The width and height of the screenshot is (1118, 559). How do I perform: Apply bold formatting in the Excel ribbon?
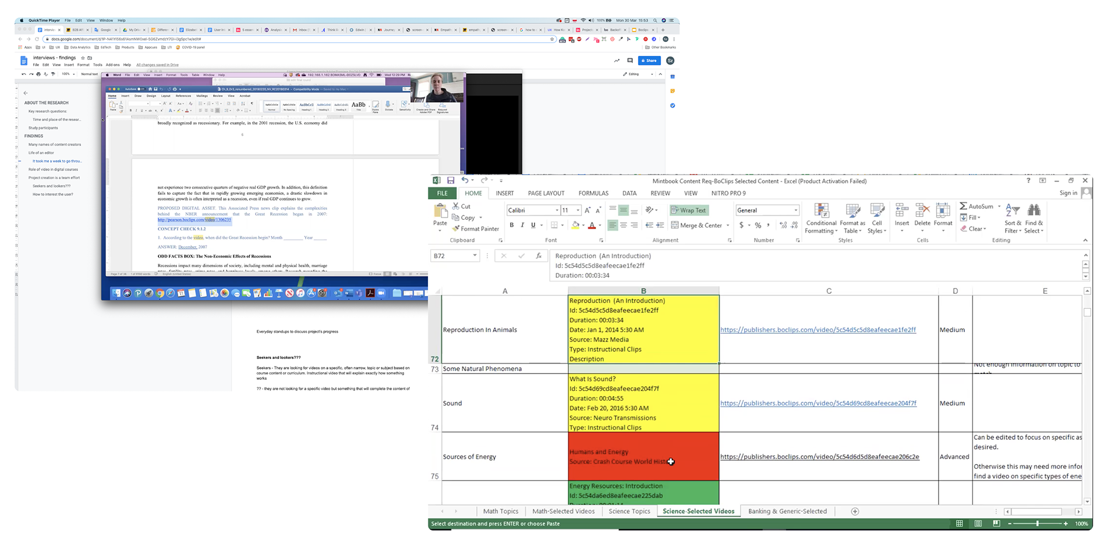click(x=512, y=225)
